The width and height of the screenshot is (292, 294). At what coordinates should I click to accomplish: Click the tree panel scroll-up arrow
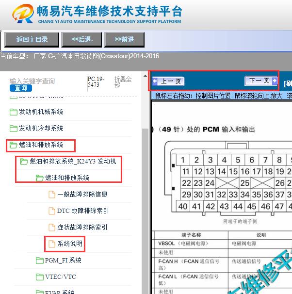145,76
